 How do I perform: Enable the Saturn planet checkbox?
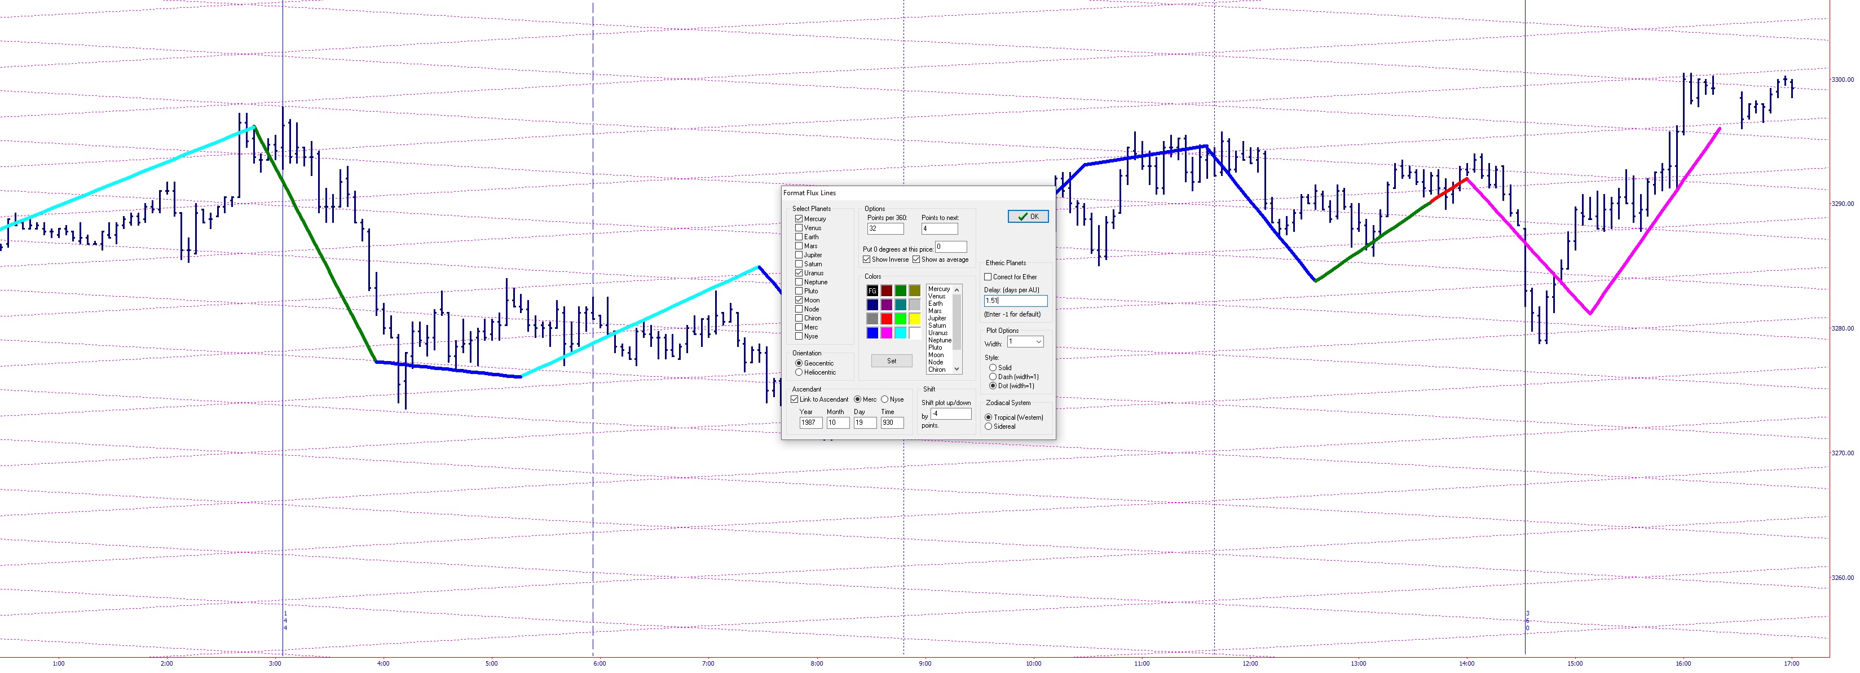pyautogui.click(x=799, y=263)
